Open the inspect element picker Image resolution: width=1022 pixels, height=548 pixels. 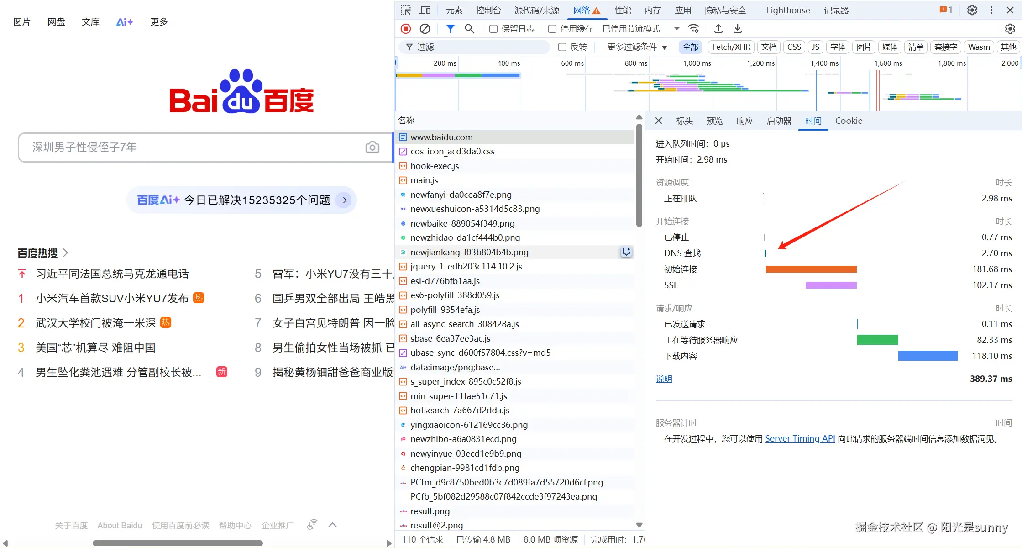pos(405,10)
